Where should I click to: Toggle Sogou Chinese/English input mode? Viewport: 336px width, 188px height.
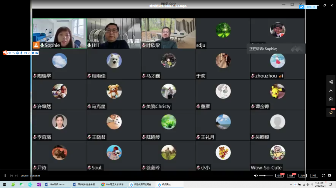coord(10,53)
